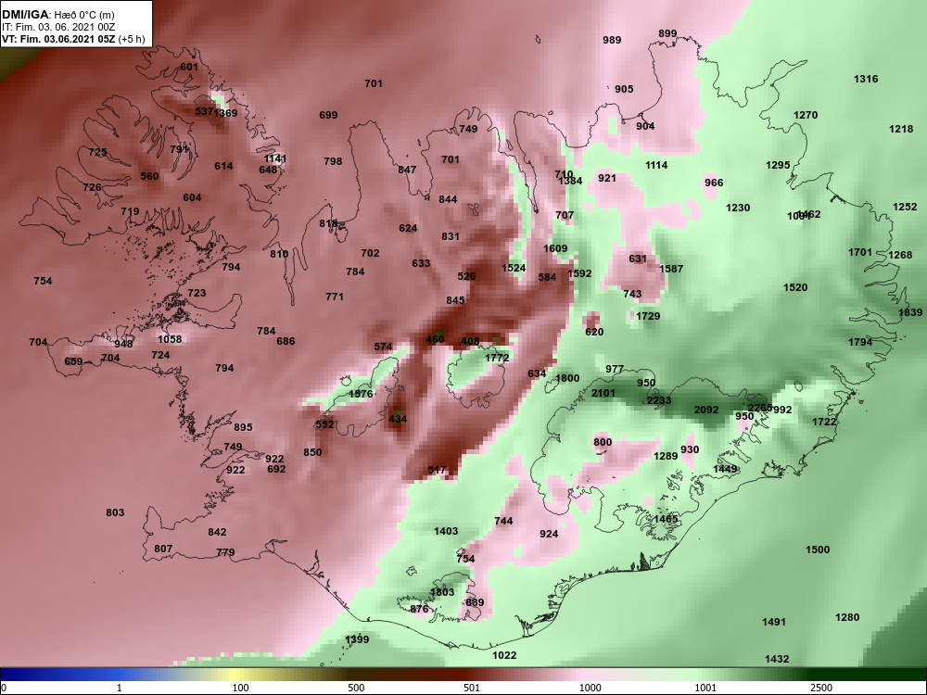Viewport: 927px width, 695px height.
Task: Click the map value 1729
Action: click(648, 316)
